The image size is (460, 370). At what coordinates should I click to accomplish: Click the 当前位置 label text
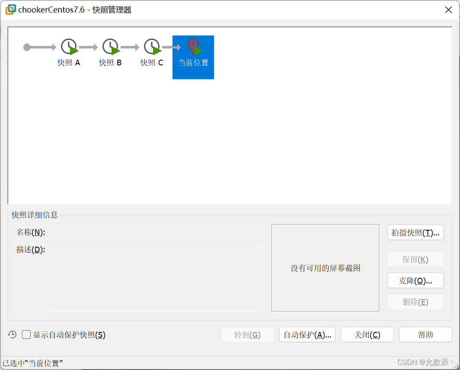pyautogui.click(x=193, y=63)
